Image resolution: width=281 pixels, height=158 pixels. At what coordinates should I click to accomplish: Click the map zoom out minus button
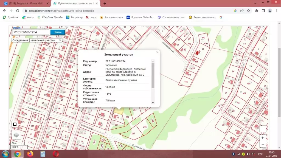pos(263,144)
